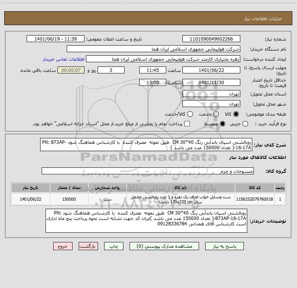Click the پاسخ به نیاز button
The image size is (297, 288).
point(224,246)
